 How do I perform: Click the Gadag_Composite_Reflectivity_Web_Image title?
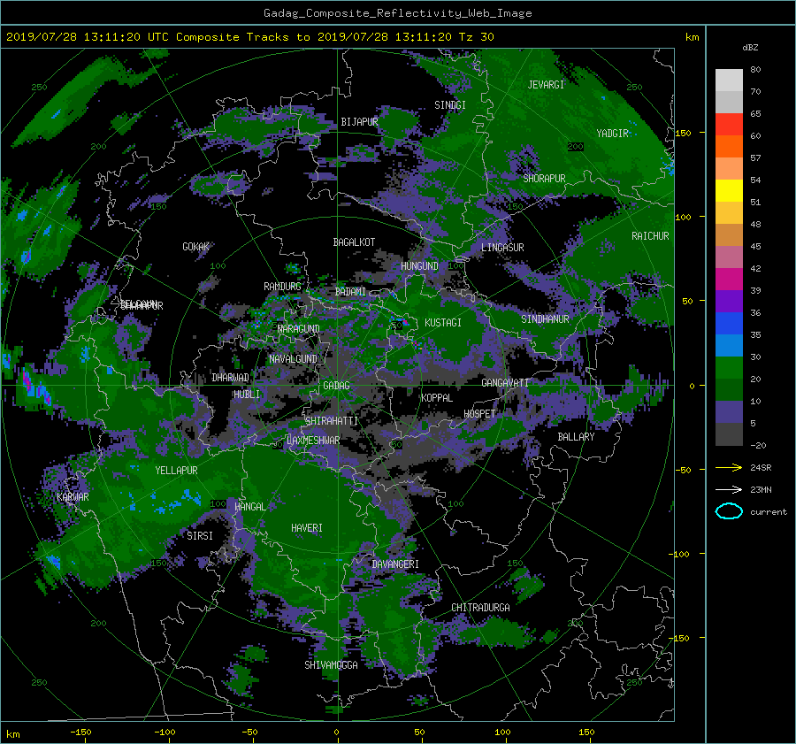coord(397,13)
